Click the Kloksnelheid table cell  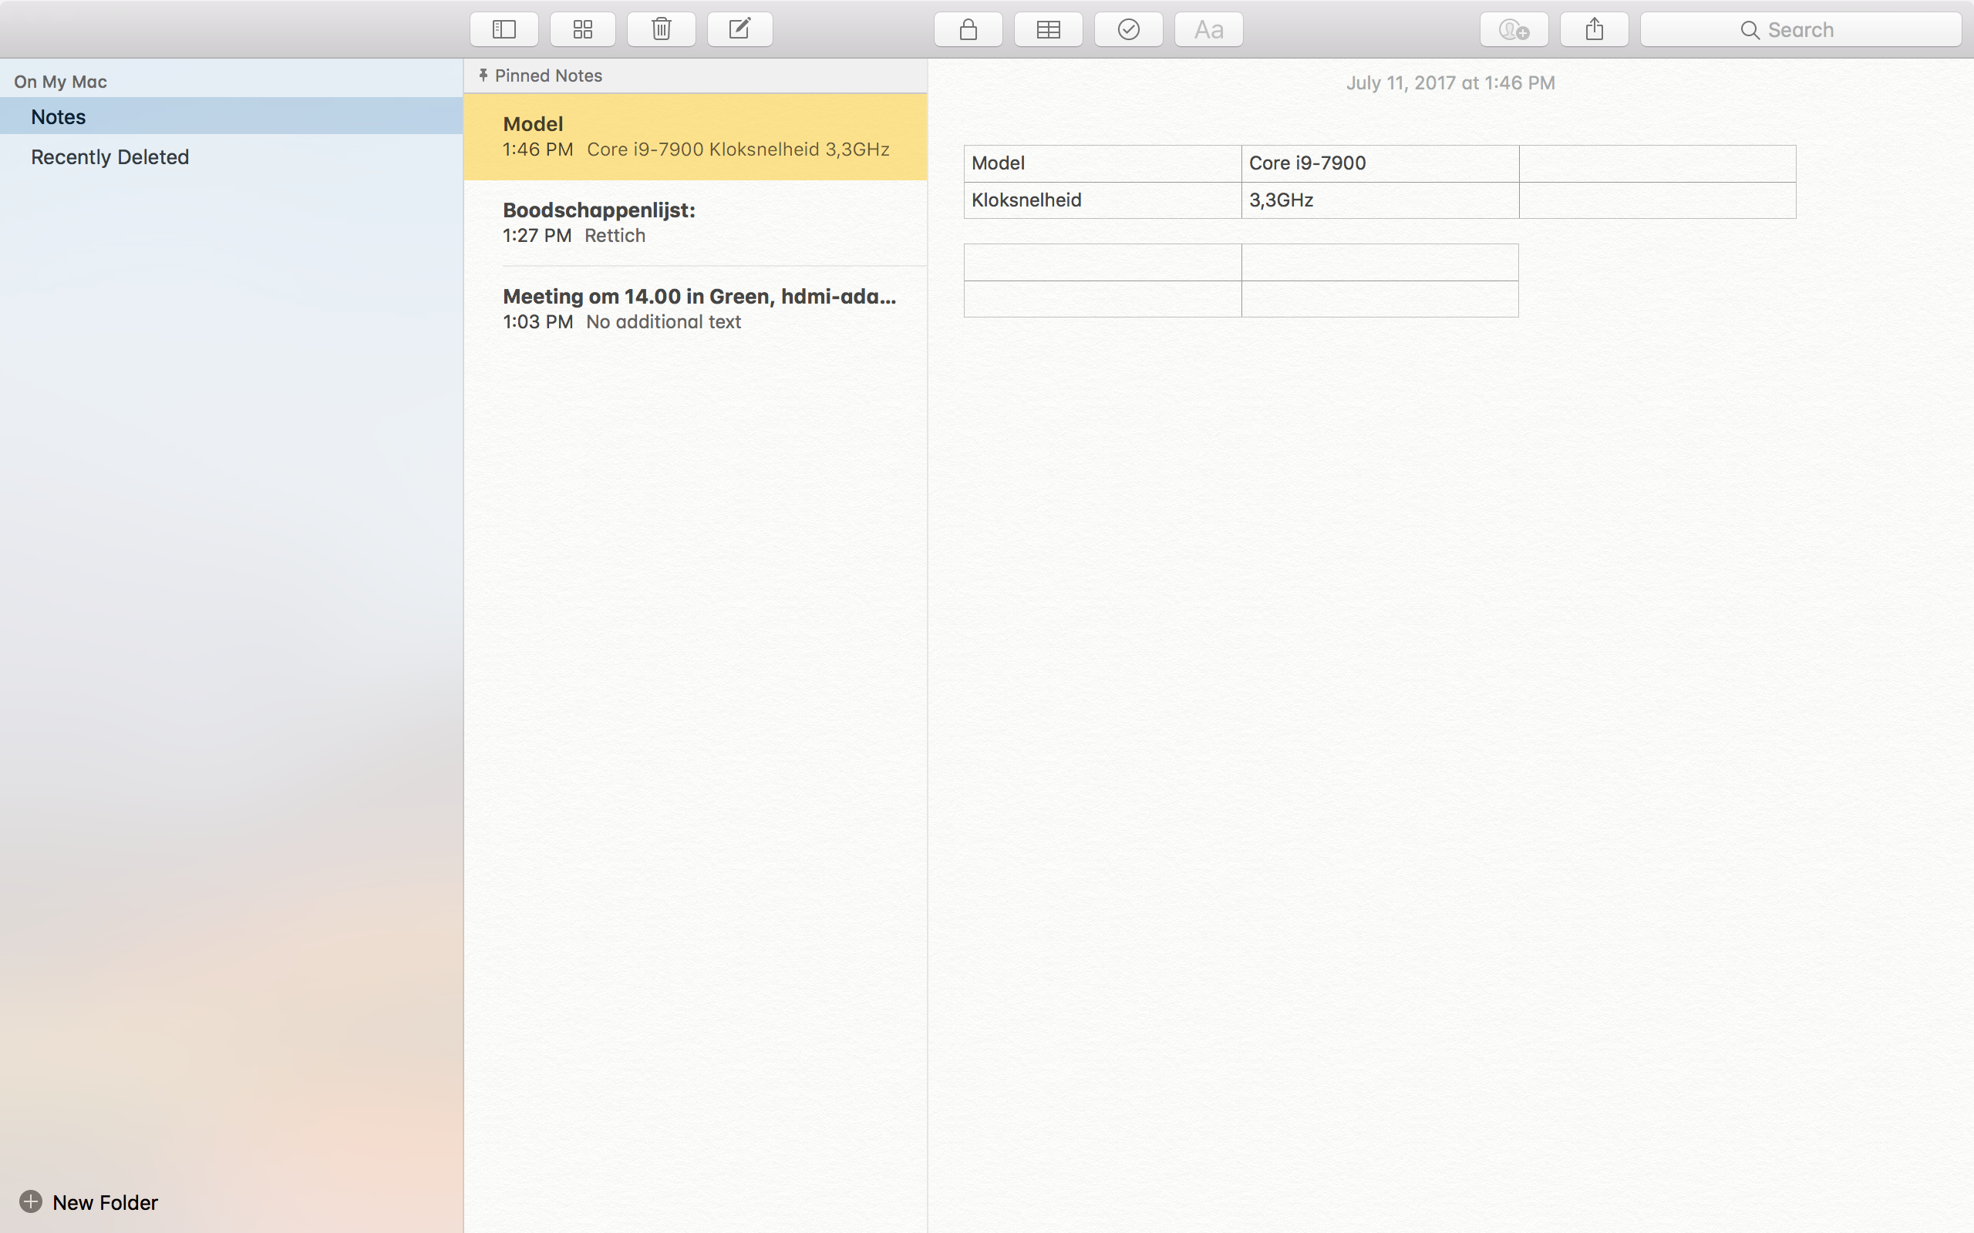pos(1103,200)
